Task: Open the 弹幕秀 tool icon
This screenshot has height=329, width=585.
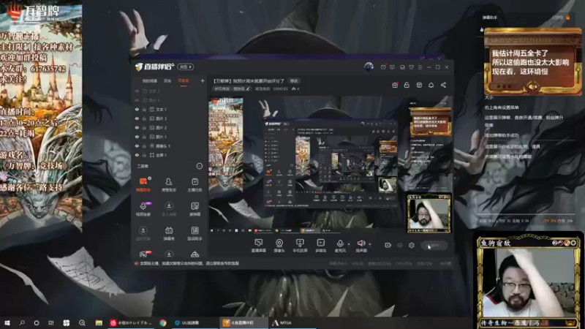Action: pyautogui.click(x=169, y=233)
